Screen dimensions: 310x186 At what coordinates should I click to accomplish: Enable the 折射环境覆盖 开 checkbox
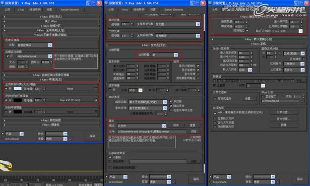pyautogui.click(x=7, y=112)
